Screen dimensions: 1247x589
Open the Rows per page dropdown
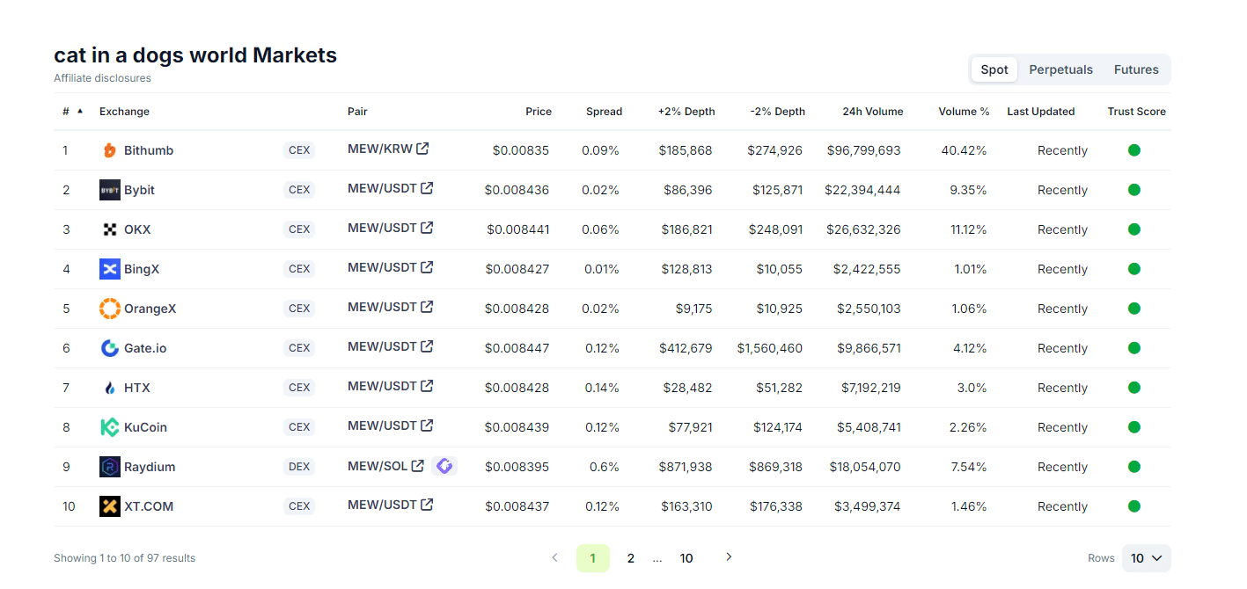(1146, 558)
